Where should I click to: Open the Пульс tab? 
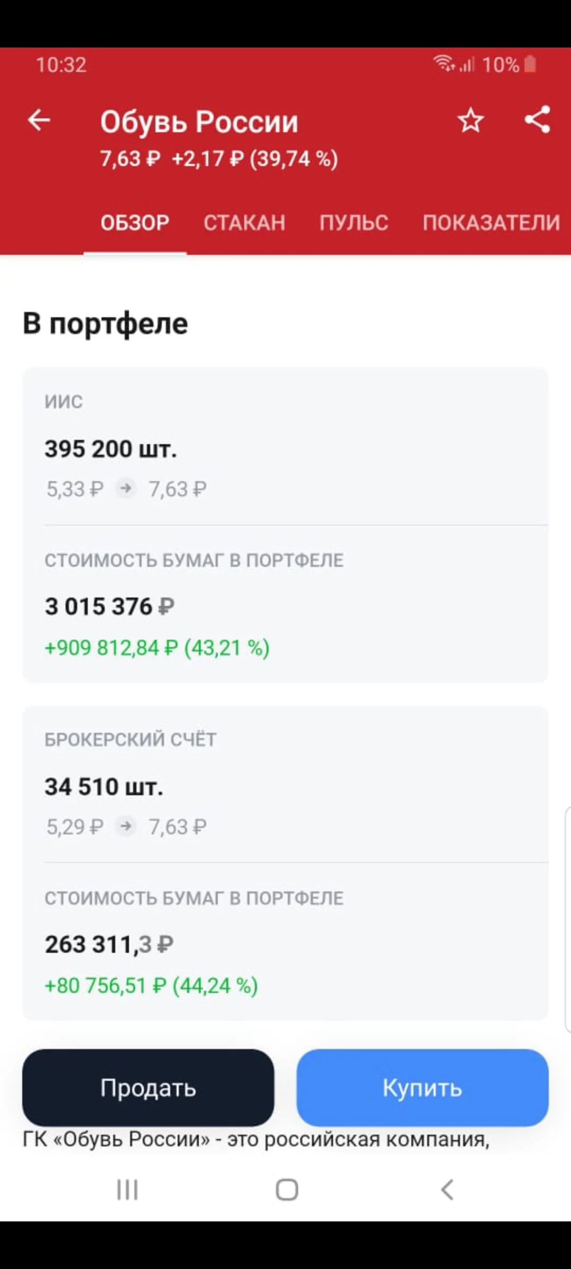(x=354, y=223)
